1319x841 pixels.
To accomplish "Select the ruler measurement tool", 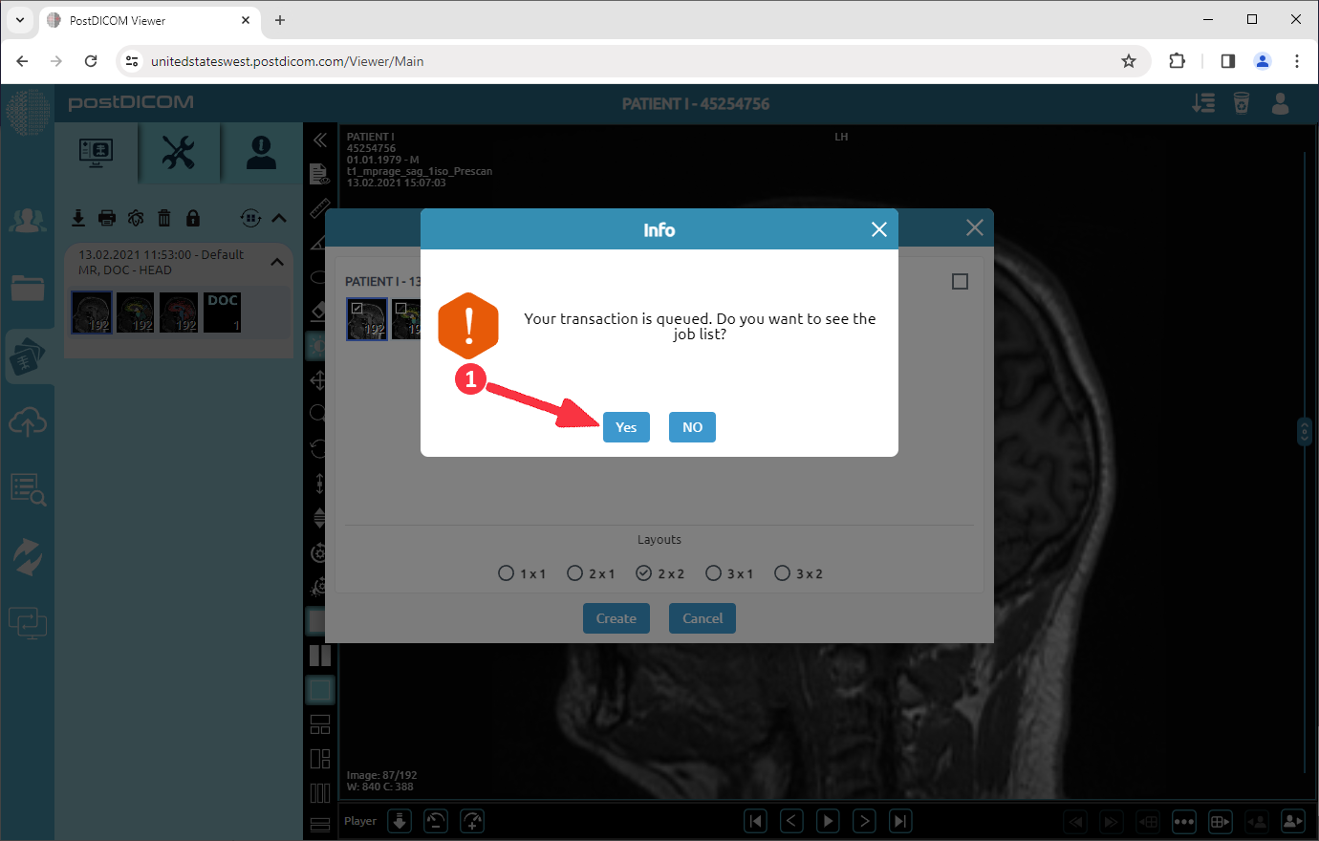I will [x=320, y=207].
